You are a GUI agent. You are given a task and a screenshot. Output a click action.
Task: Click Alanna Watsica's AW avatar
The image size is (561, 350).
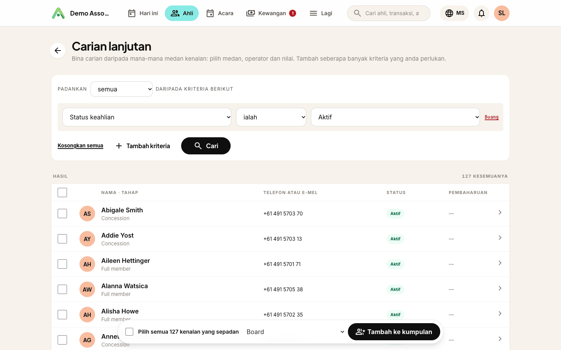(x=87, y=289)
